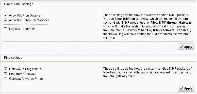The height and width of the screenshot is (94, 197).
Task: Click the Ping from Gateway label text
Action: [22, 74]
